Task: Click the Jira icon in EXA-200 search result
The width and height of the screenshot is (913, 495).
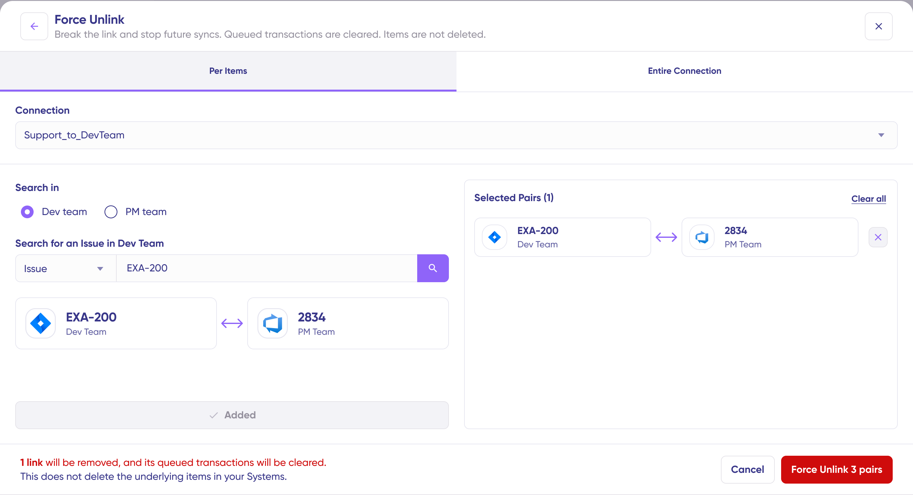Action: pos(41,323)
